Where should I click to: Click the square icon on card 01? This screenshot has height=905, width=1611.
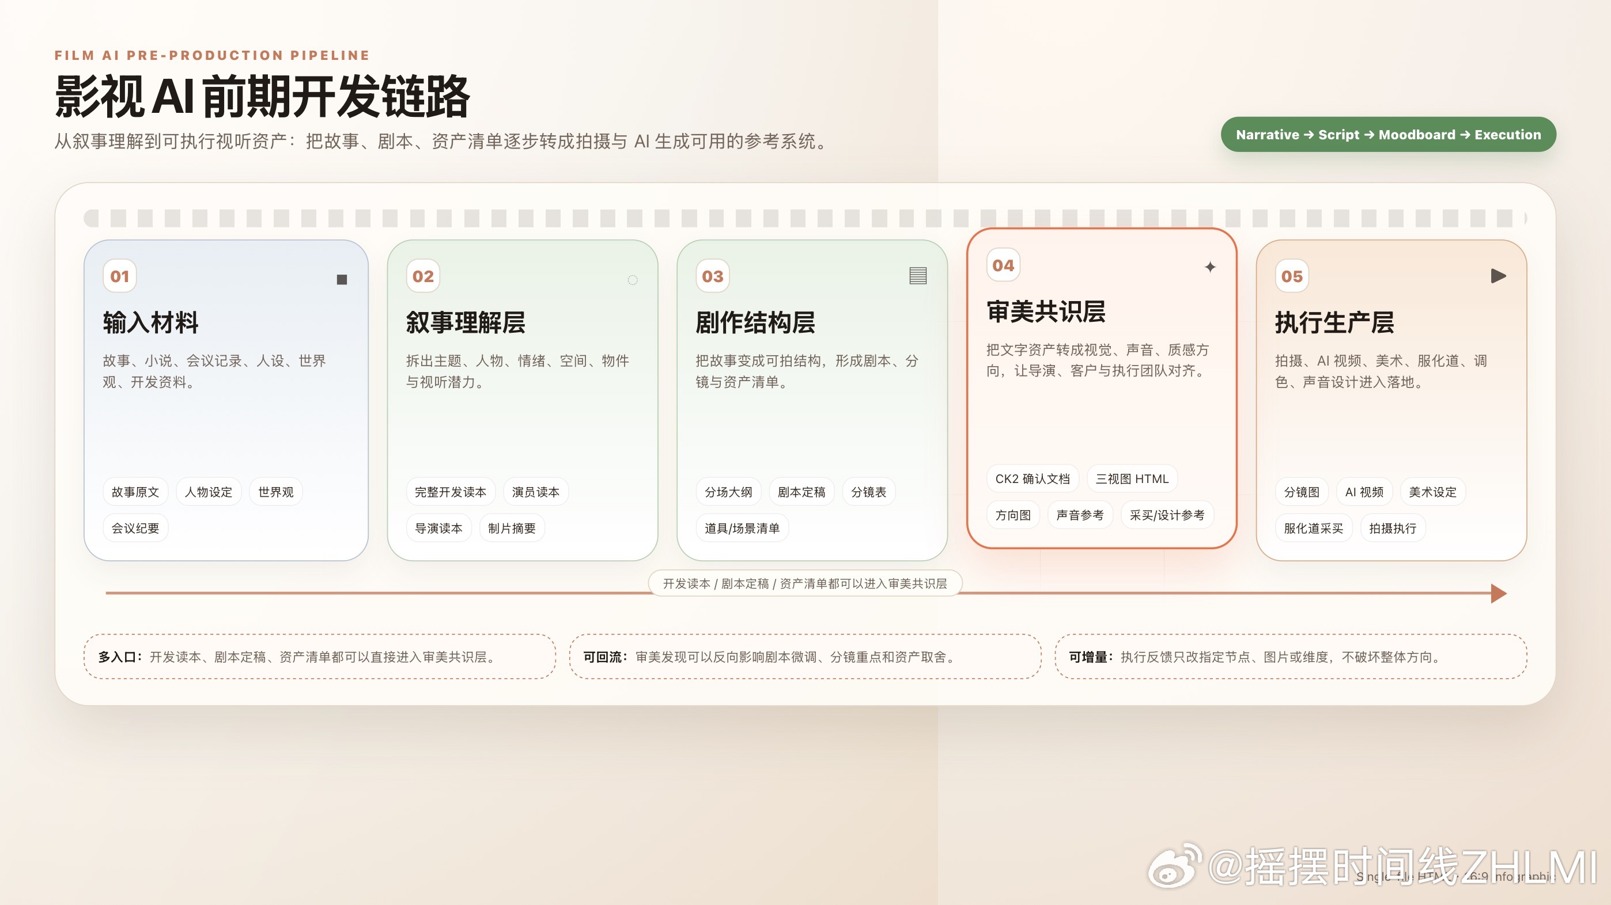tap(342, 279)
